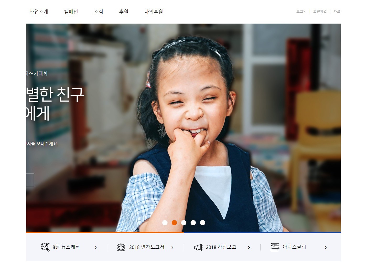367x262 pixels.
Task: Click the megaphone icon for 2018 사업보고
Action: (x=198, y=247)
